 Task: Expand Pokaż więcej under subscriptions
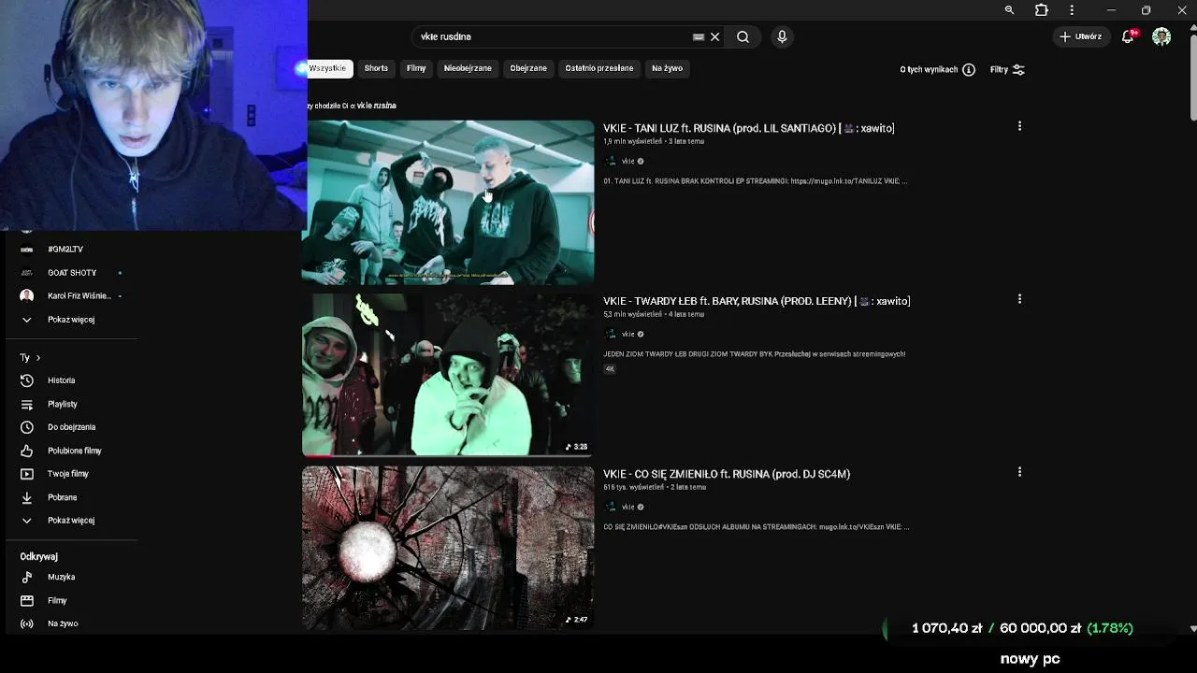point(72,320)
